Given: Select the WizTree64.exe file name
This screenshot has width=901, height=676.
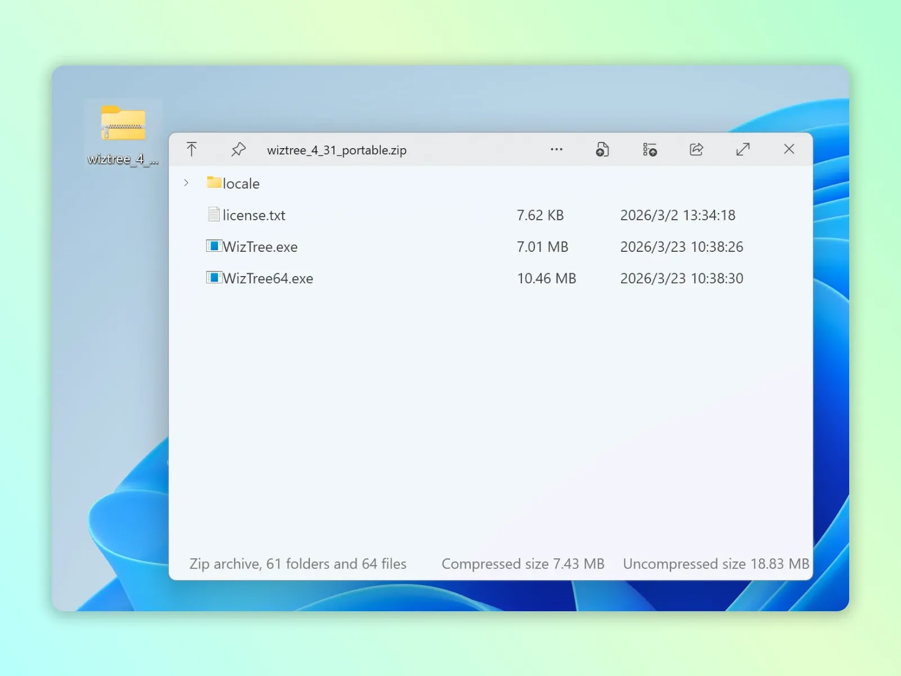Looking at the screenshot, I should [x=268, y=278].
